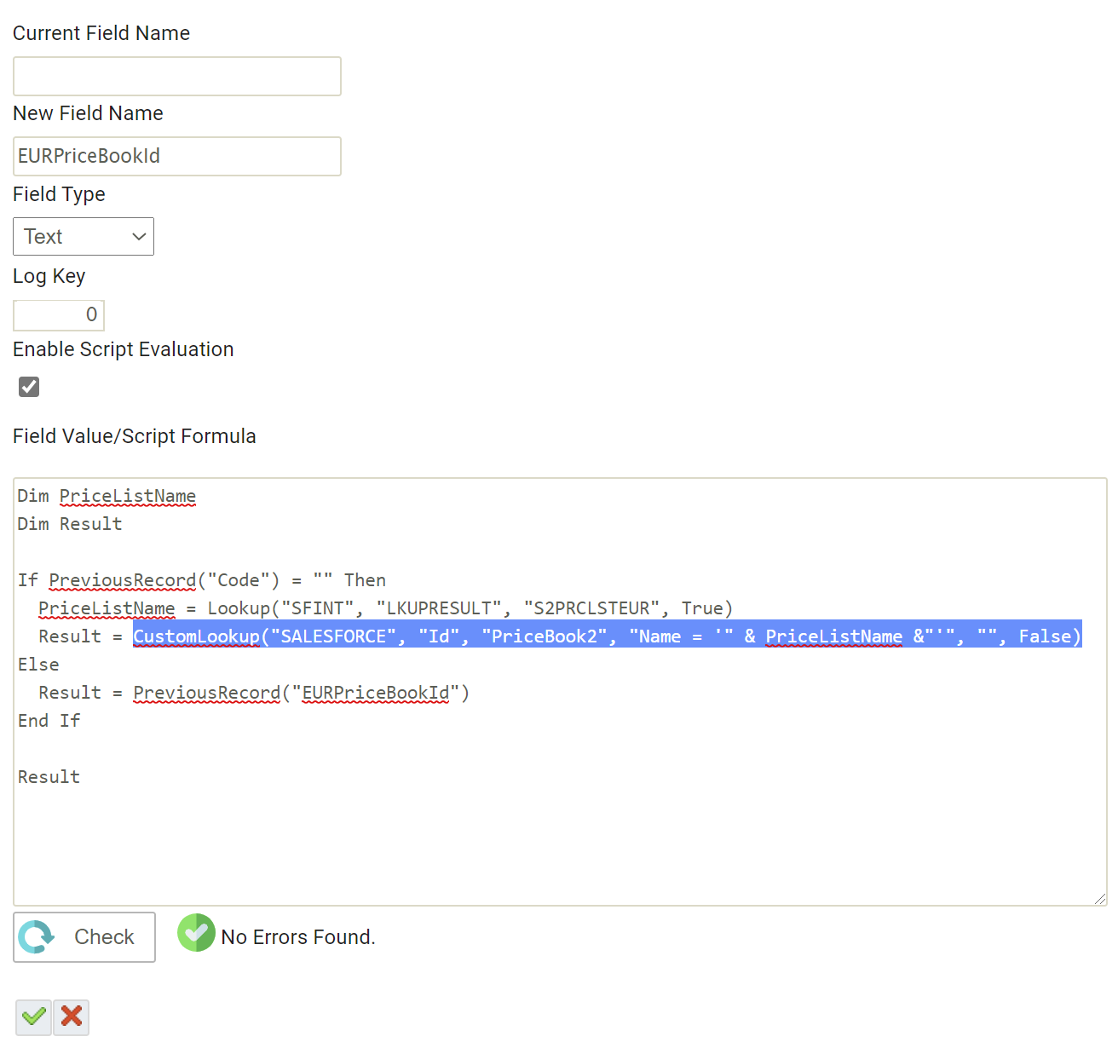Screen dimensions: 1118x1048
Task: Click the green checkmark save icon
Action: (x=33, y=1016)
